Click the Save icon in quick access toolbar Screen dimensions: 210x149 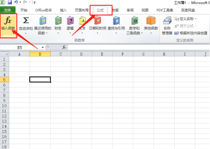[x=9, y=2]
